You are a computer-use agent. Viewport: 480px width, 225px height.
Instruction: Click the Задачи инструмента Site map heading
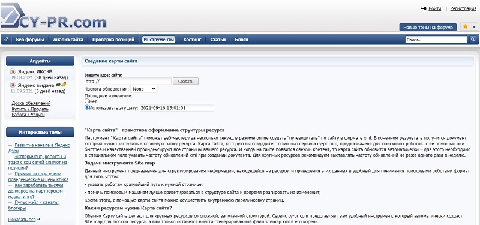(119, 163)
